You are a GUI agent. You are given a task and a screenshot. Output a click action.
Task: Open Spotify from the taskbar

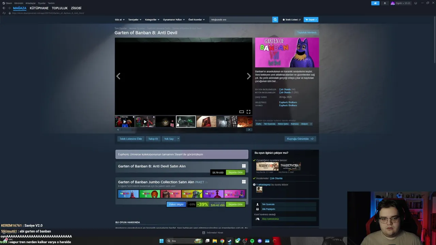[252, 241]
